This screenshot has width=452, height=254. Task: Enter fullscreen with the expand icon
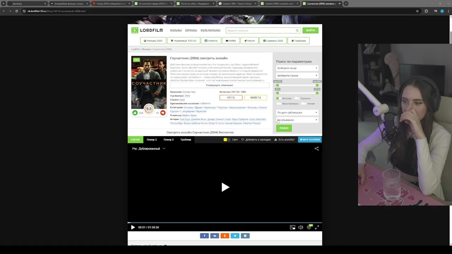pos(317,227)
